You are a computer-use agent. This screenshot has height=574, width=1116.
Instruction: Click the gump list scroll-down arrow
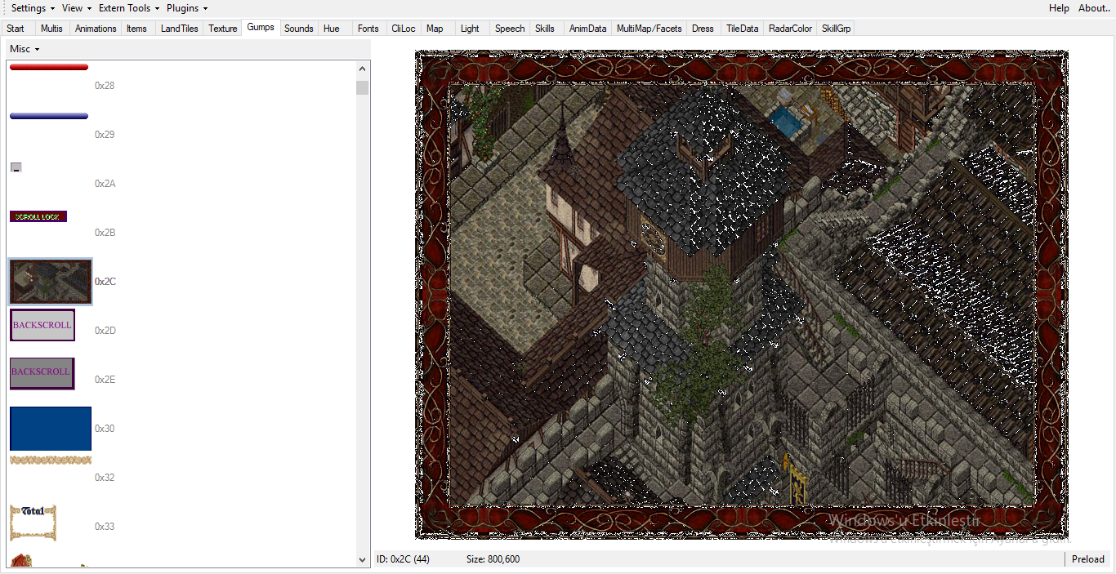point(363,560)
